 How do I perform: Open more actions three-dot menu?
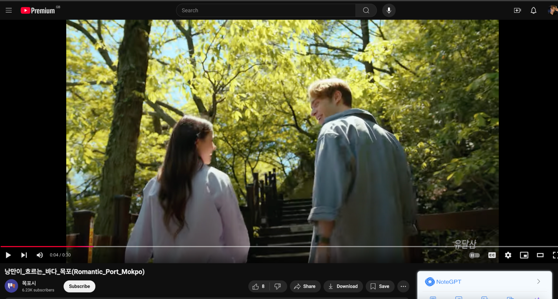click(x=403, y=286)
